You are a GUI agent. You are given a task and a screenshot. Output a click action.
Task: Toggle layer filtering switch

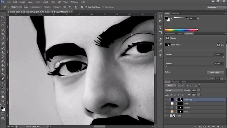199,85
